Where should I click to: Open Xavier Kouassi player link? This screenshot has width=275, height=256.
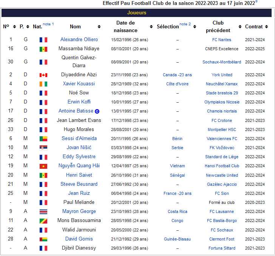pos(79,84)
